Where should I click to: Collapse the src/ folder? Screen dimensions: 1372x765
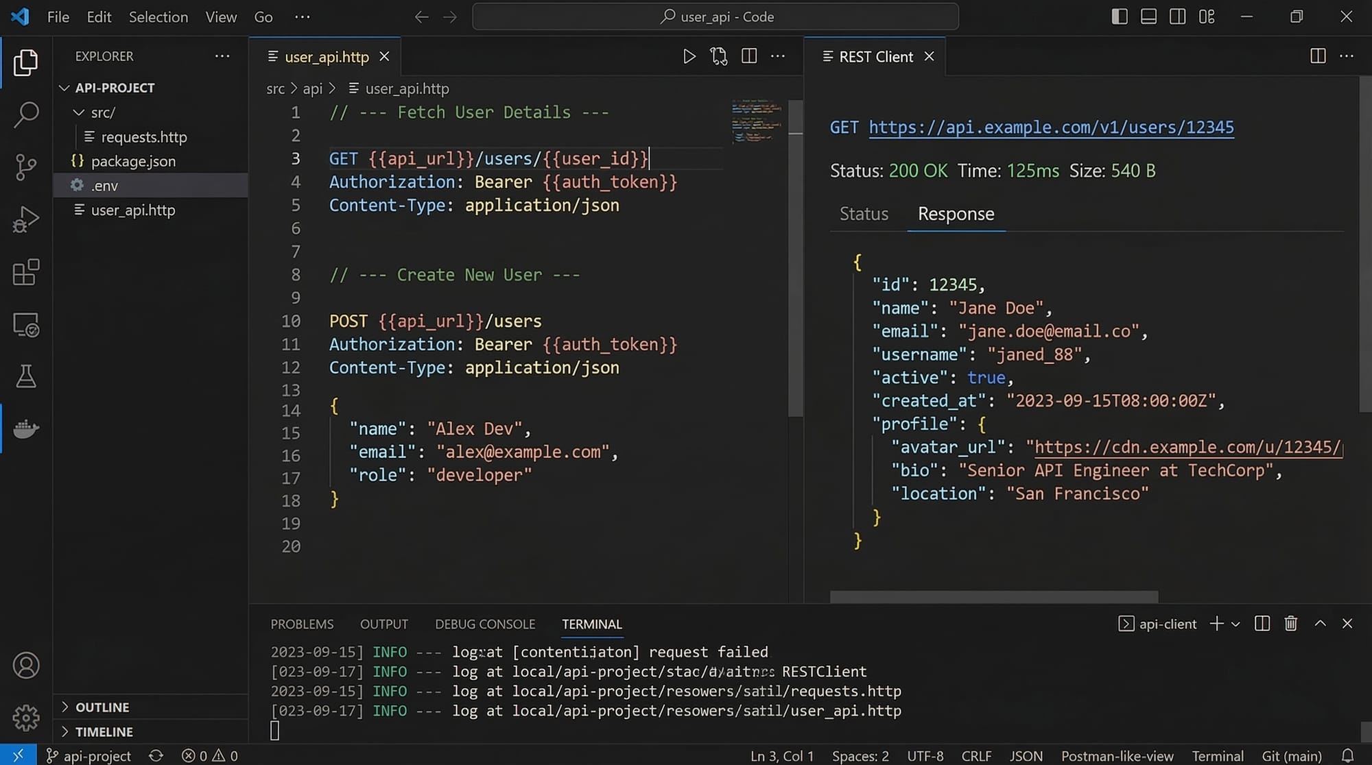(79, 112)
